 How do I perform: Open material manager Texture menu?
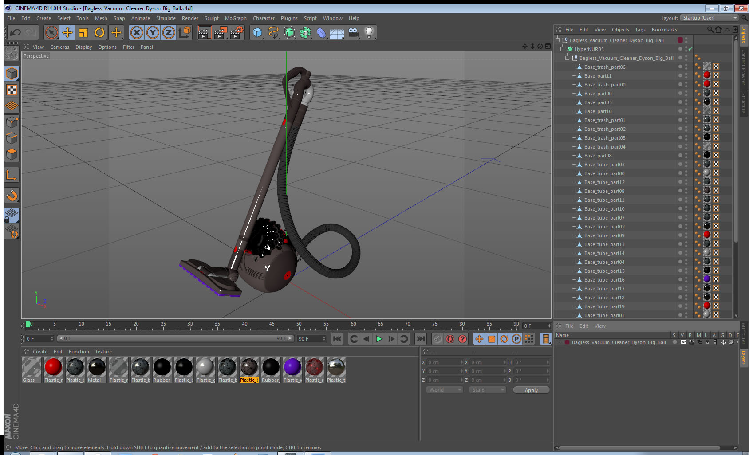103,352
